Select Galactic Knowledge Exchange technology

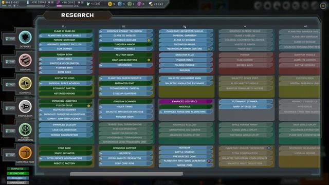186,83
